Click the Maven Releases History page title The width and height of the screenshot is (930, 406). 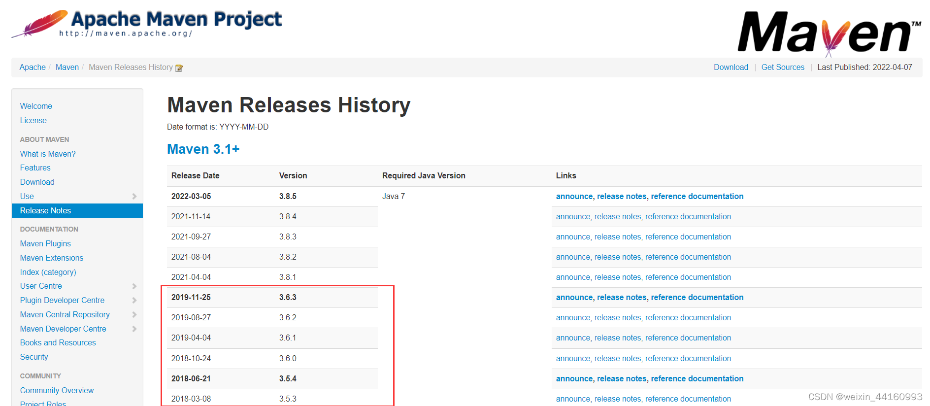[x=289, y=105]
